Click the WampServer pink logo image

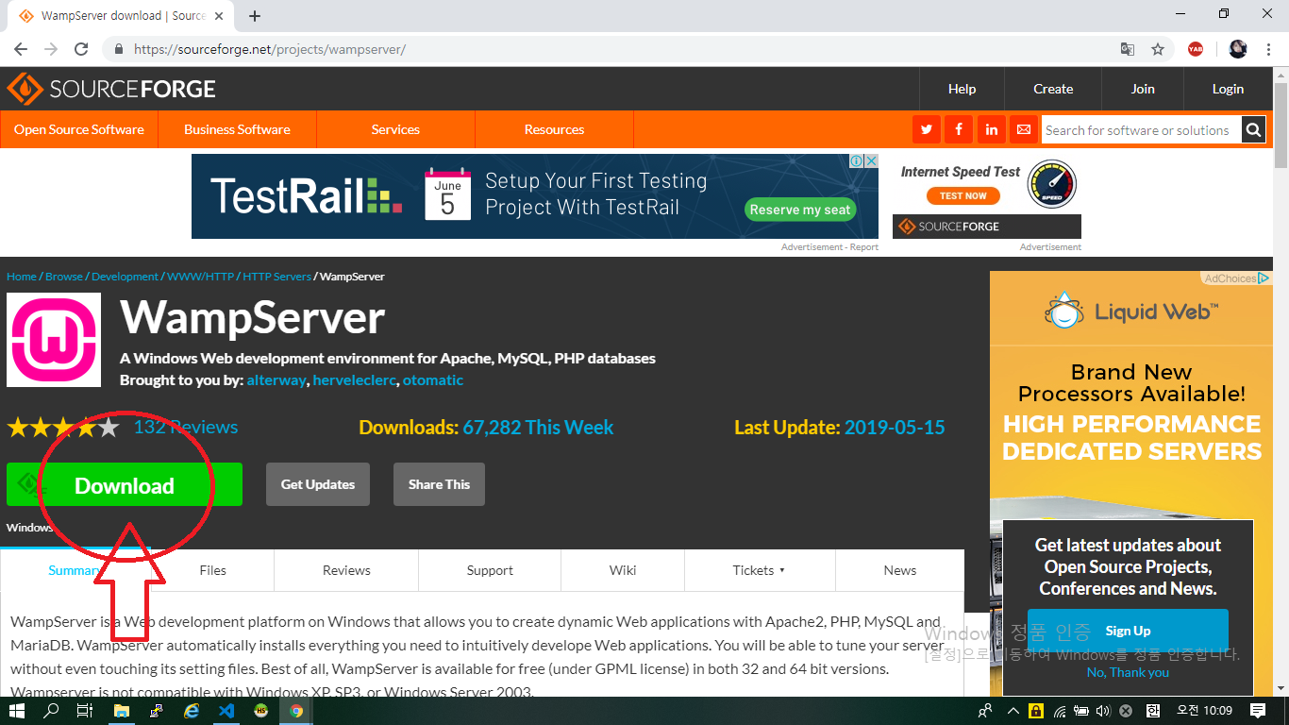54,340
